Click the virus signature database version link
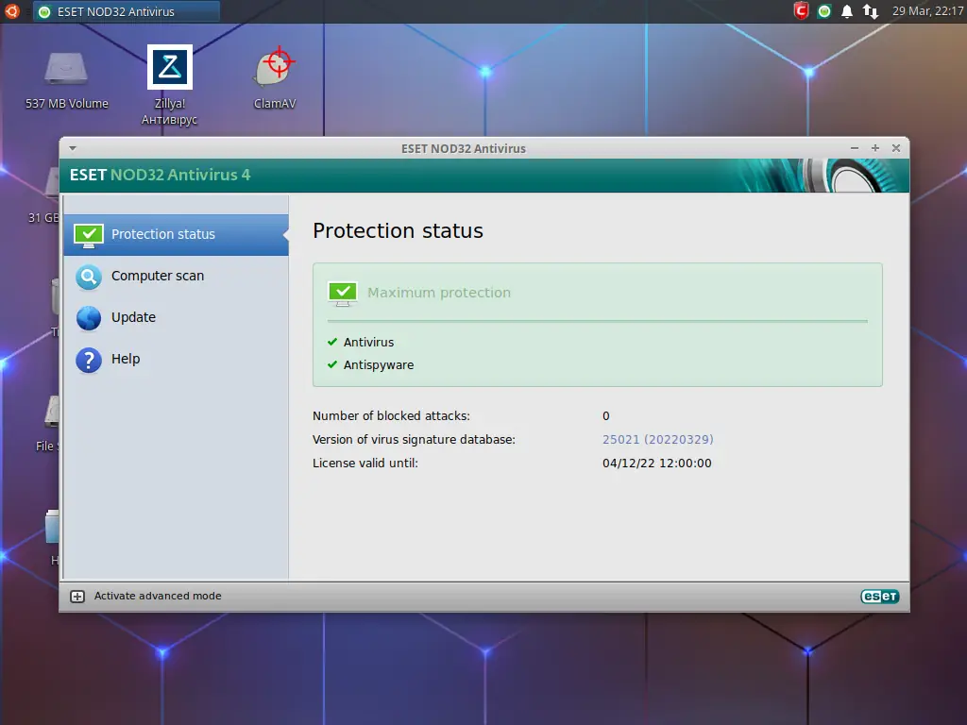 [x=656, y=439]
